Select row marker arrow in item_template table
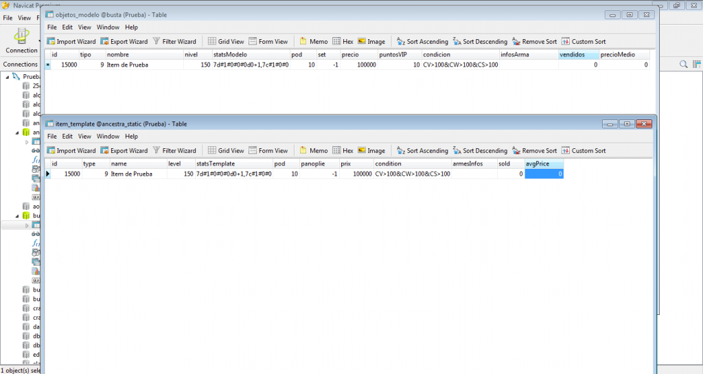The height and width of the screenshot is (374, 703). pyautogui.click(x=47, y=174)
